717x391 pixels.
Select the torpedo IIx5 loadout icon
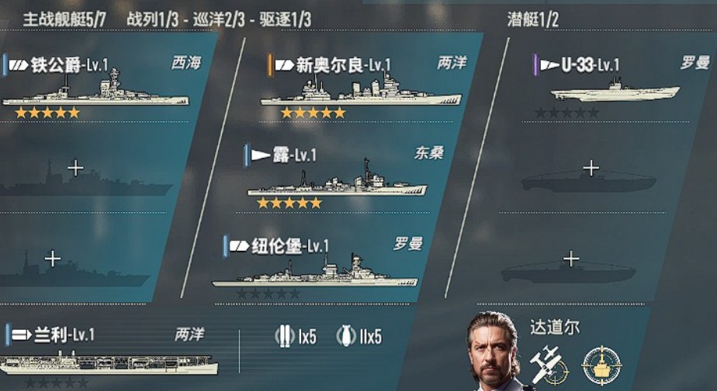[346, 337]
